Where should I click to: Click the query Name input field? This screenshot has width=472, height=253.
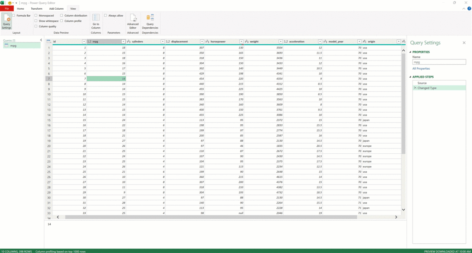point(439,62)
